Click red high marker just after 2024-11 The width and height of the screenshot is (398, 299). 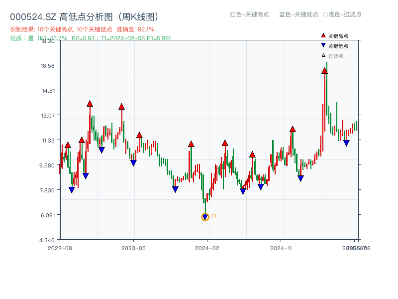293,129
